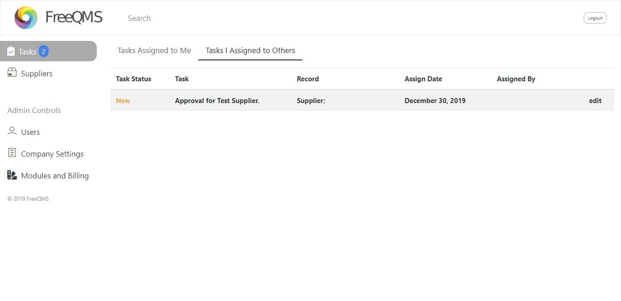Click the Record column header
This screenshot has width=621, height=301.
[308, 79]
